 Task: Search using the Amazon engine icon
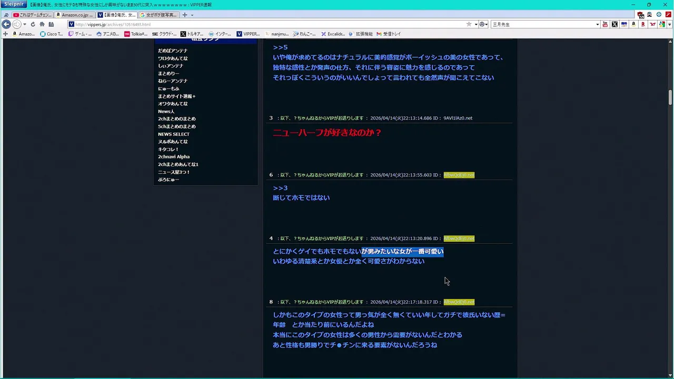pyautogui.click(x=633, y=24)
